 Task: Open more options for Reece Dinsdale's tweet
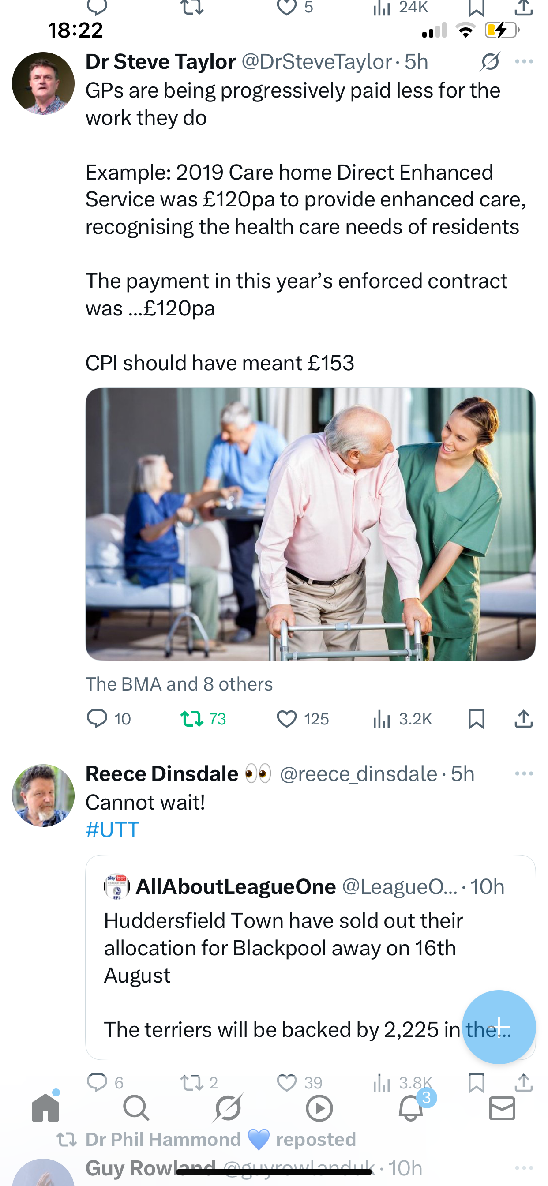pos(524,773)
